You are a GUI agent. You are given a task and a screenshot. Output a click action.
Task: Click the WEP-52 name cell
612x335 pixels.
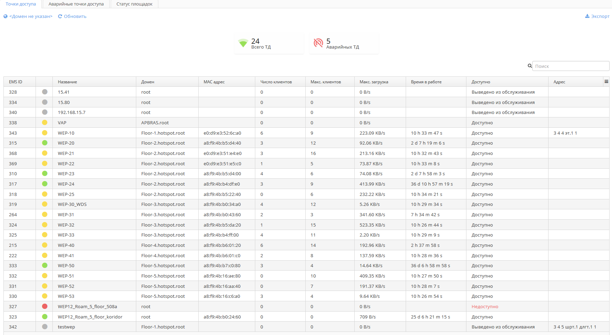coord(94,286)
